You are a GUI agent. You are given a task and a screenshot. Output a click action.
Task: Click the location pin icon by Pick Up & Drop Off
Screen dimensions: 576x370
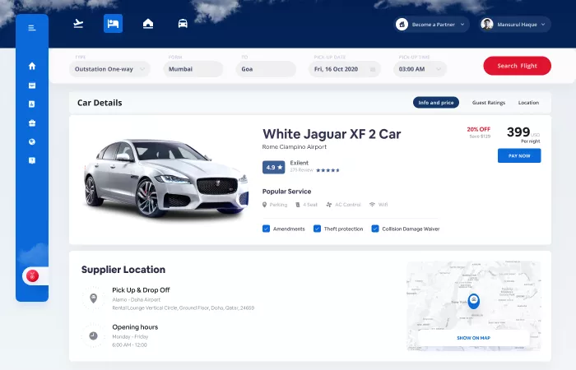pos(93,298)
